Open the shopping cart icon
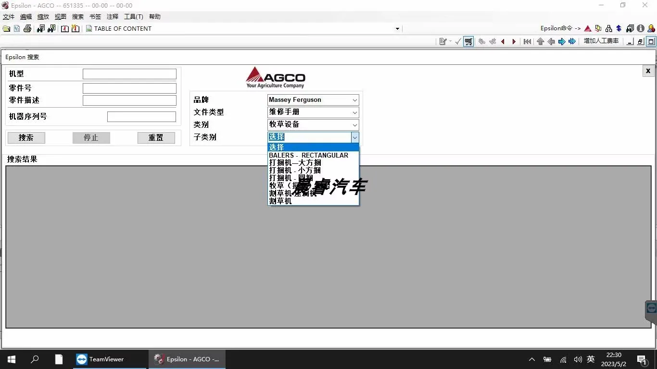 [x=468, y=42]
